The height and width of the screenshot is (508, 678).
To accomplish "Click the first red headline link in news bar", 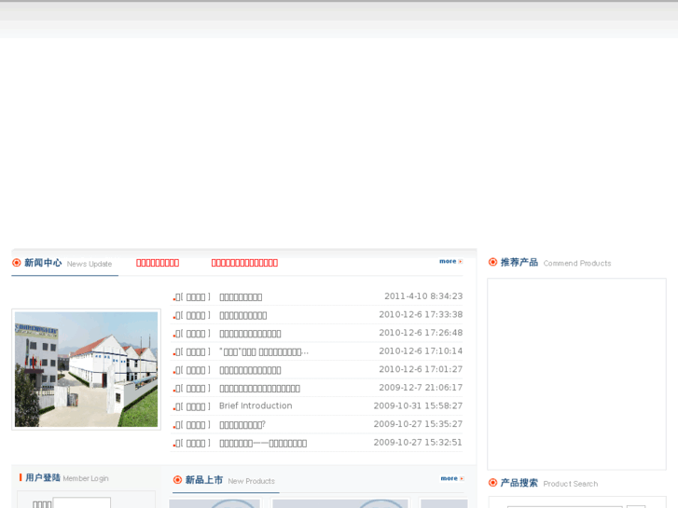I will point(158,263).
